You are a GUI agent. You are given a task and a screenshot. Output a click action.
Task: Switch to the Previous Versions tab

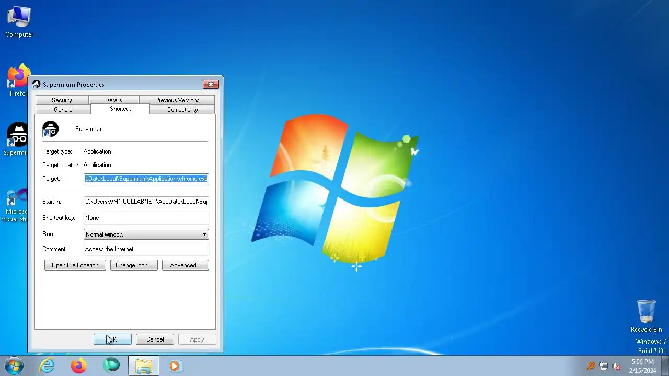[x=177, y=100]
